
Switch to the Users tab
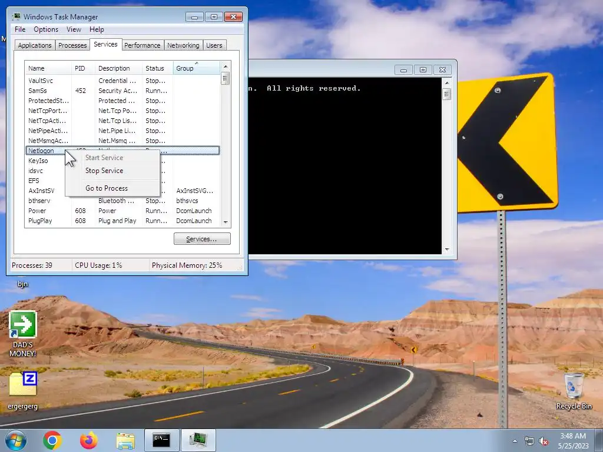tap(214, 45)
